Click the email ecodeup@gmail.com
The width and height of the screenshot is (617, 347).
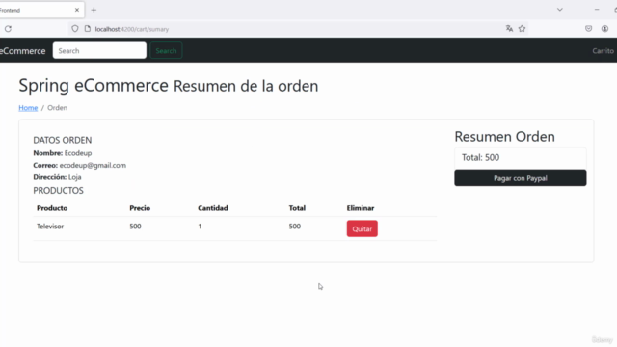[x=93, y=165]
